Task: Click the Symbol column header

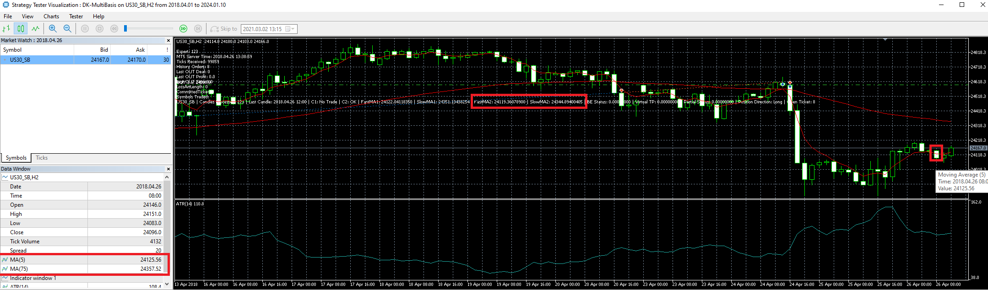Action: (x=37, y=50)
